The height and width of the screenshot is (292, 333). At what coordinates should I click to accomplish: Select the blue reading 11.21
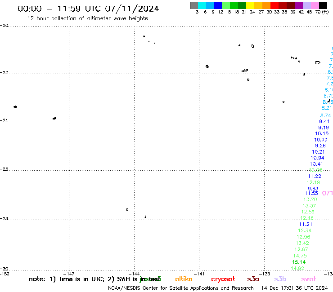point(306,224)
